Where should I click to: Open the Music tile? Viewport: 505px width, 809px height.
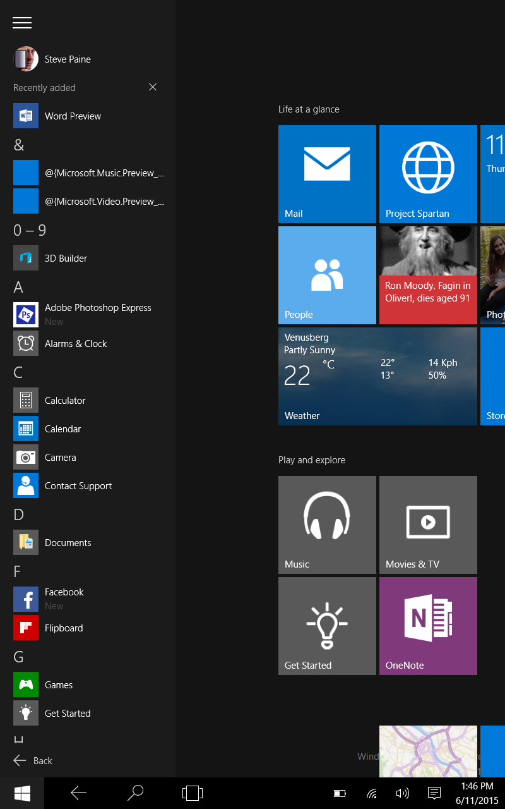327,525
